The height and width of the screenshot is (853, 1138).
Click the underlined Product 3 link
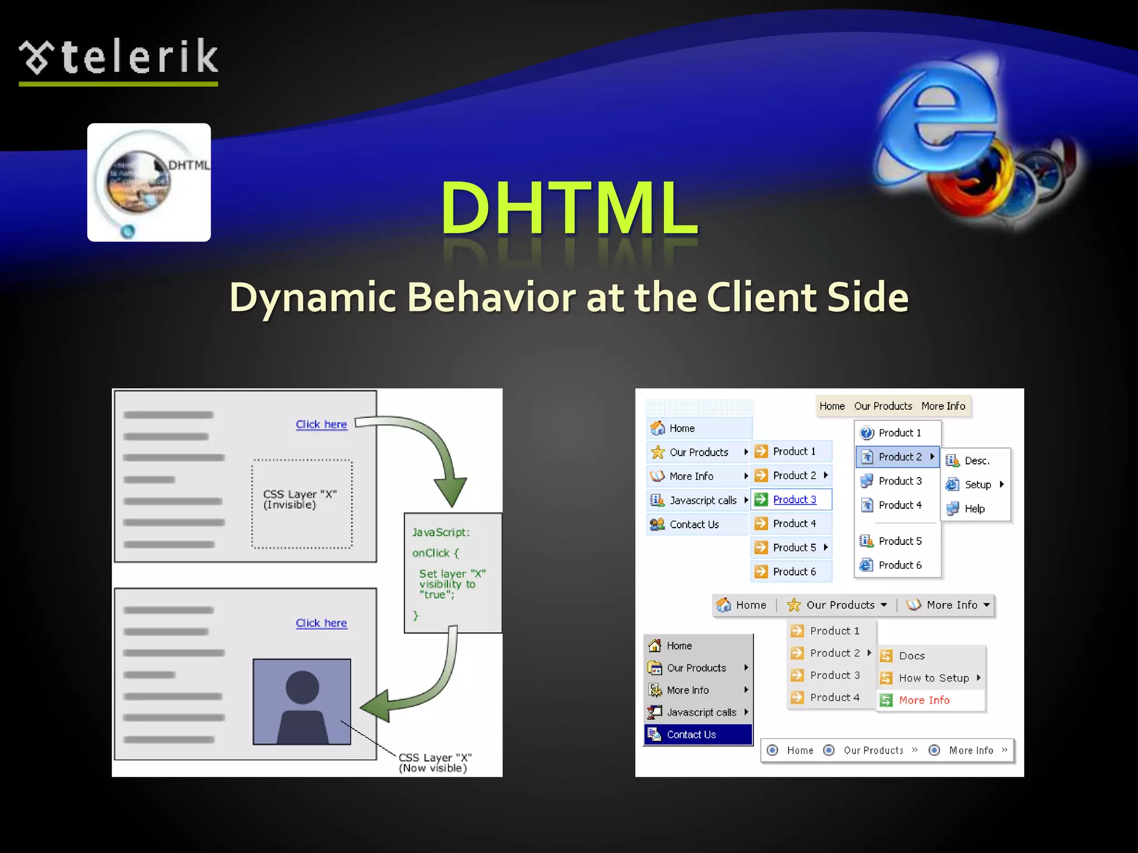pyautogui.click(x=795, y=499)
